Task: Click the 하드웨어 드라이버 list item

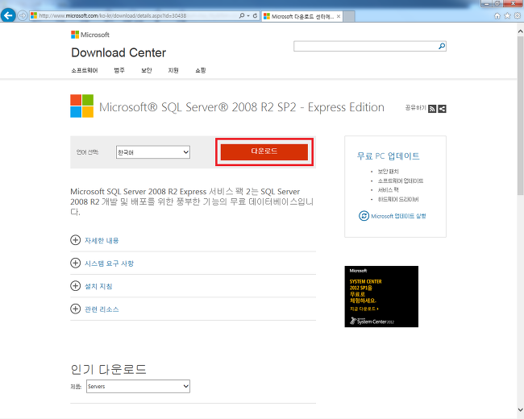Action: point(398,199)
